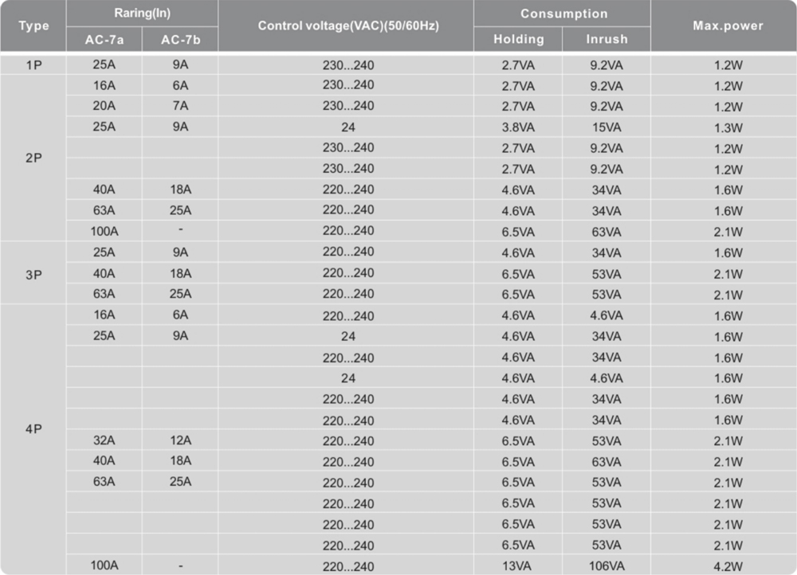Viewport: 797px width, 575px height.
Task: Click the Max.power column header
Action: pyautogui.click(x=728, y=25)
